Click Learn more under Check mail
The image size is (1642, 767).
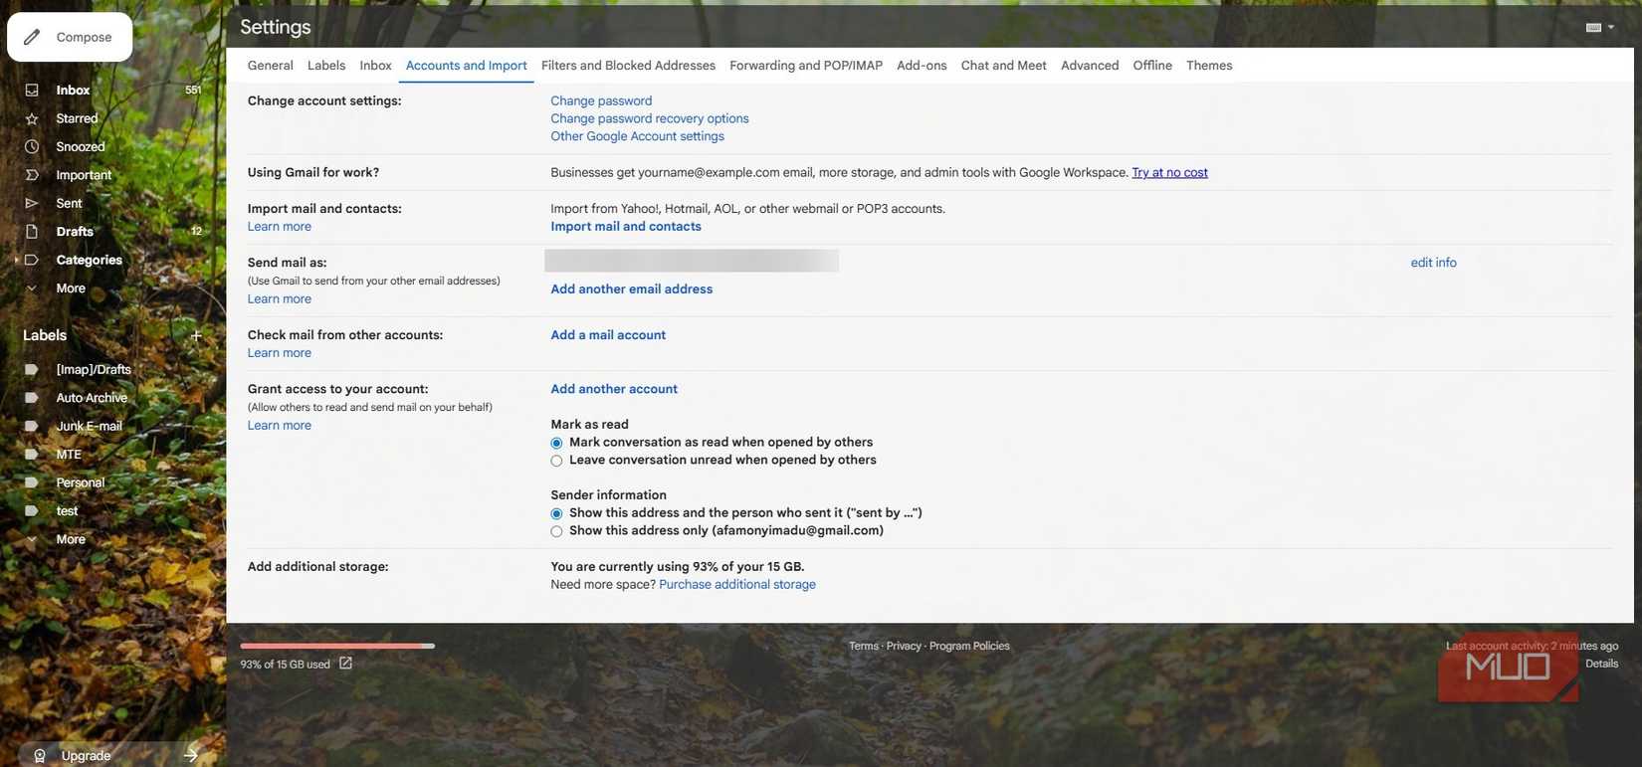pos(280,353)
